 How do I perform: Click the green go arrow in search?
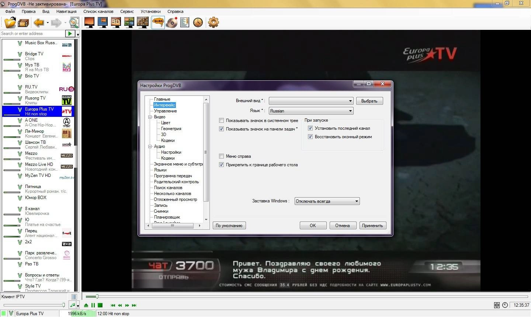pos(70,34)
